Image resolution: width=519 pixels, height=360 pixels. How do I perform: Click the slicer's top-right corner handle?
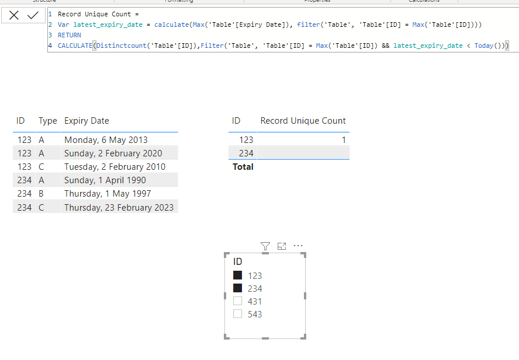[x=303, y=254]
